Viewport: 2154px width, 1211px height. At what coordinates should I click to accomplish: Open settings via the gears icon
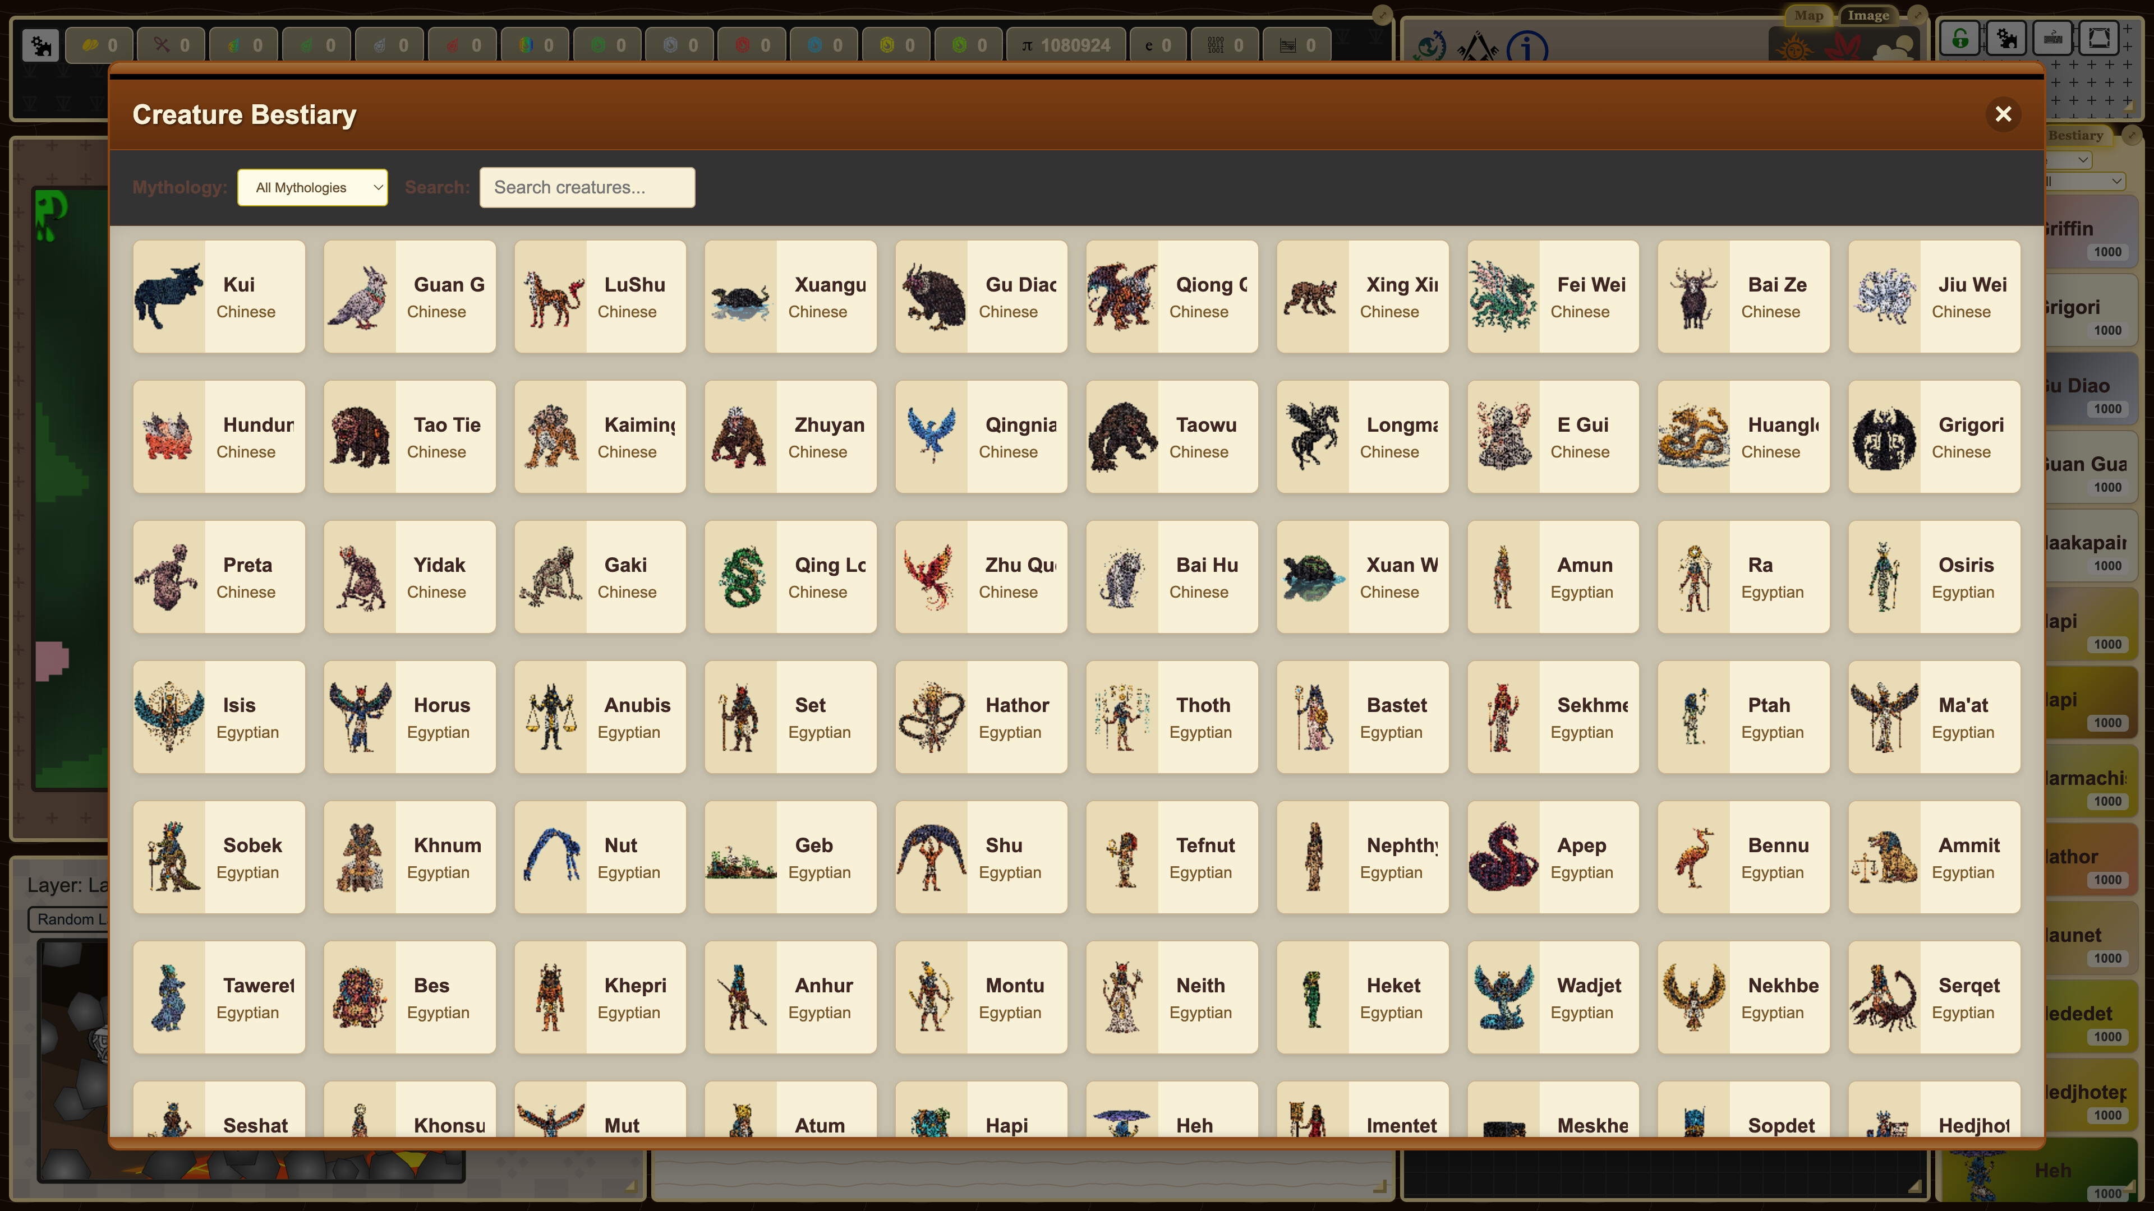tap(2007, 38)
